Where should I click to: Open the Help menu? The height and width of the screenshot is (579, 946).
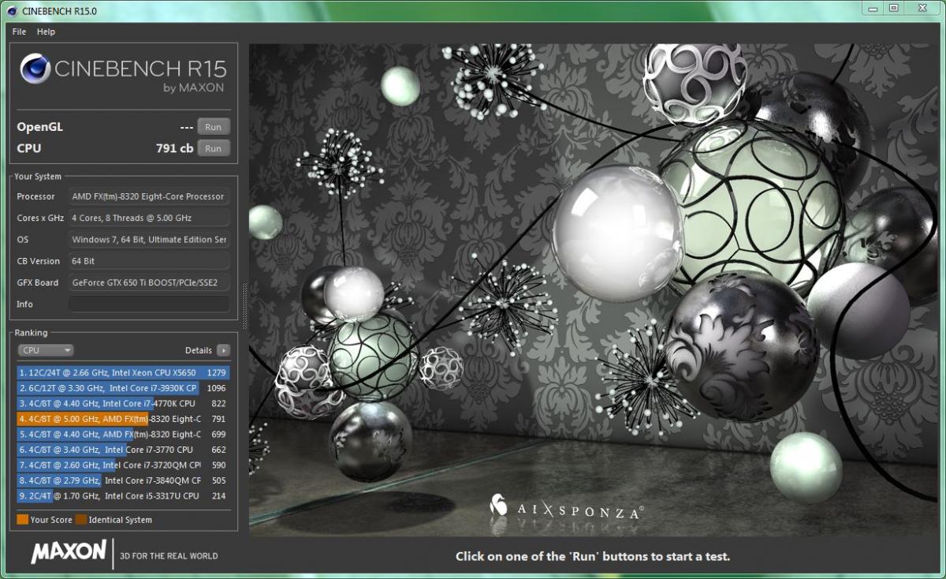point(46,32)
